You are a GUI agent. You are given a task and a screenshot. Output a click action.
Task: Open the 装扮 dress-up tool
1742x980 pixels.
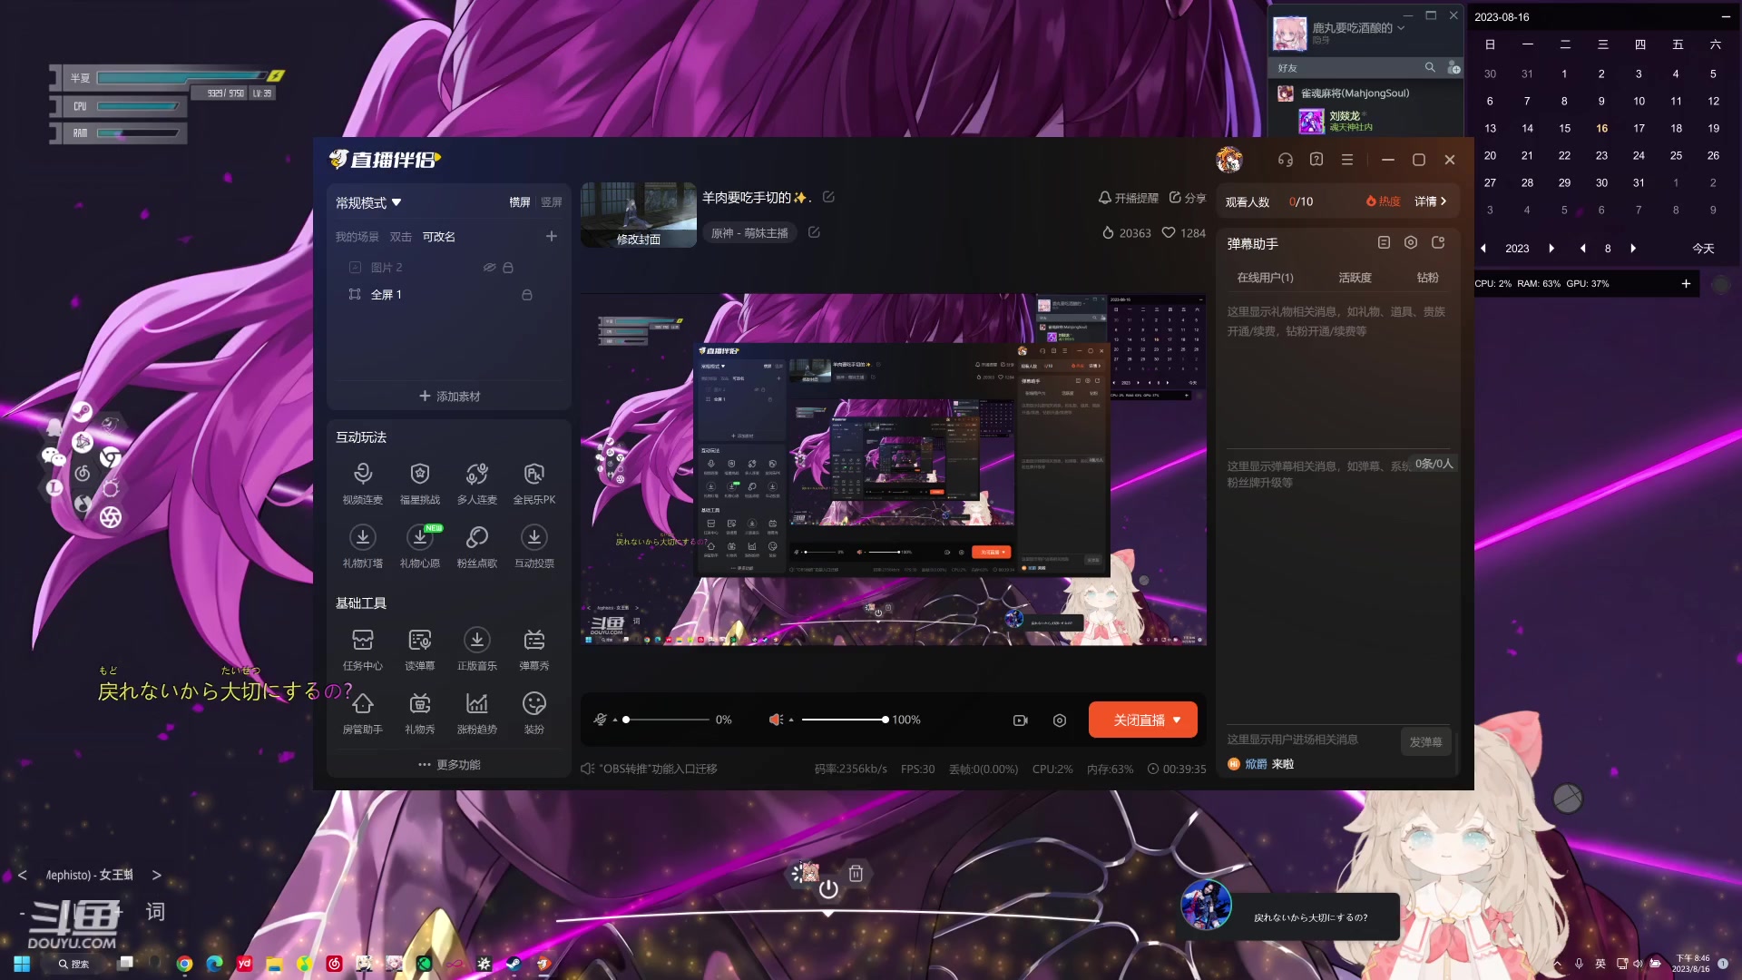coord(533,712)
